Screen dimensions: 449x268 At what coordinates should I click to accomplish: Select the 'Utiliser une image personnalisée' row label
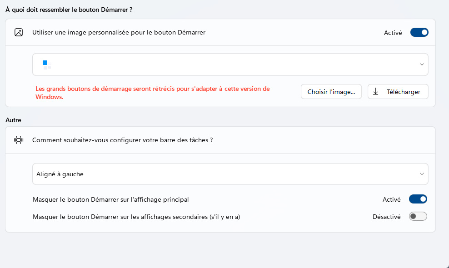click(119, 32)
